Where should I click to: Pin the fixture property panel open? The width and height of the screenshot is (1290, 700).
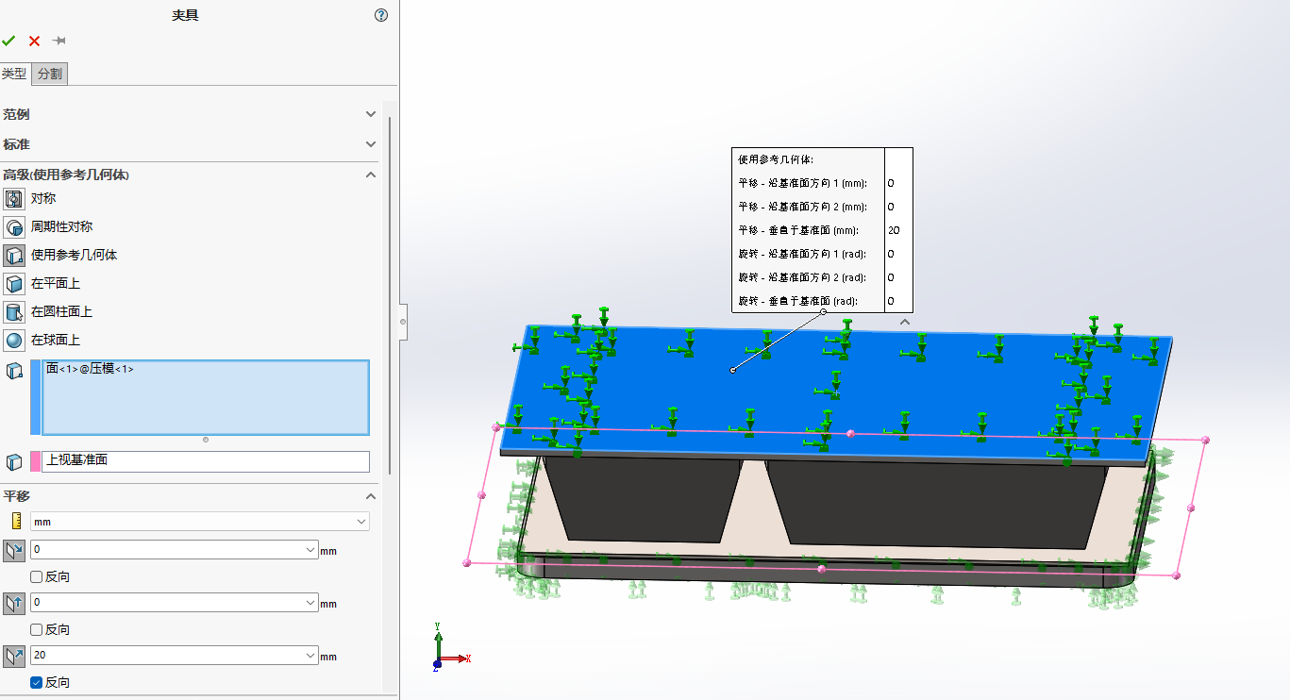click(59, 41)
